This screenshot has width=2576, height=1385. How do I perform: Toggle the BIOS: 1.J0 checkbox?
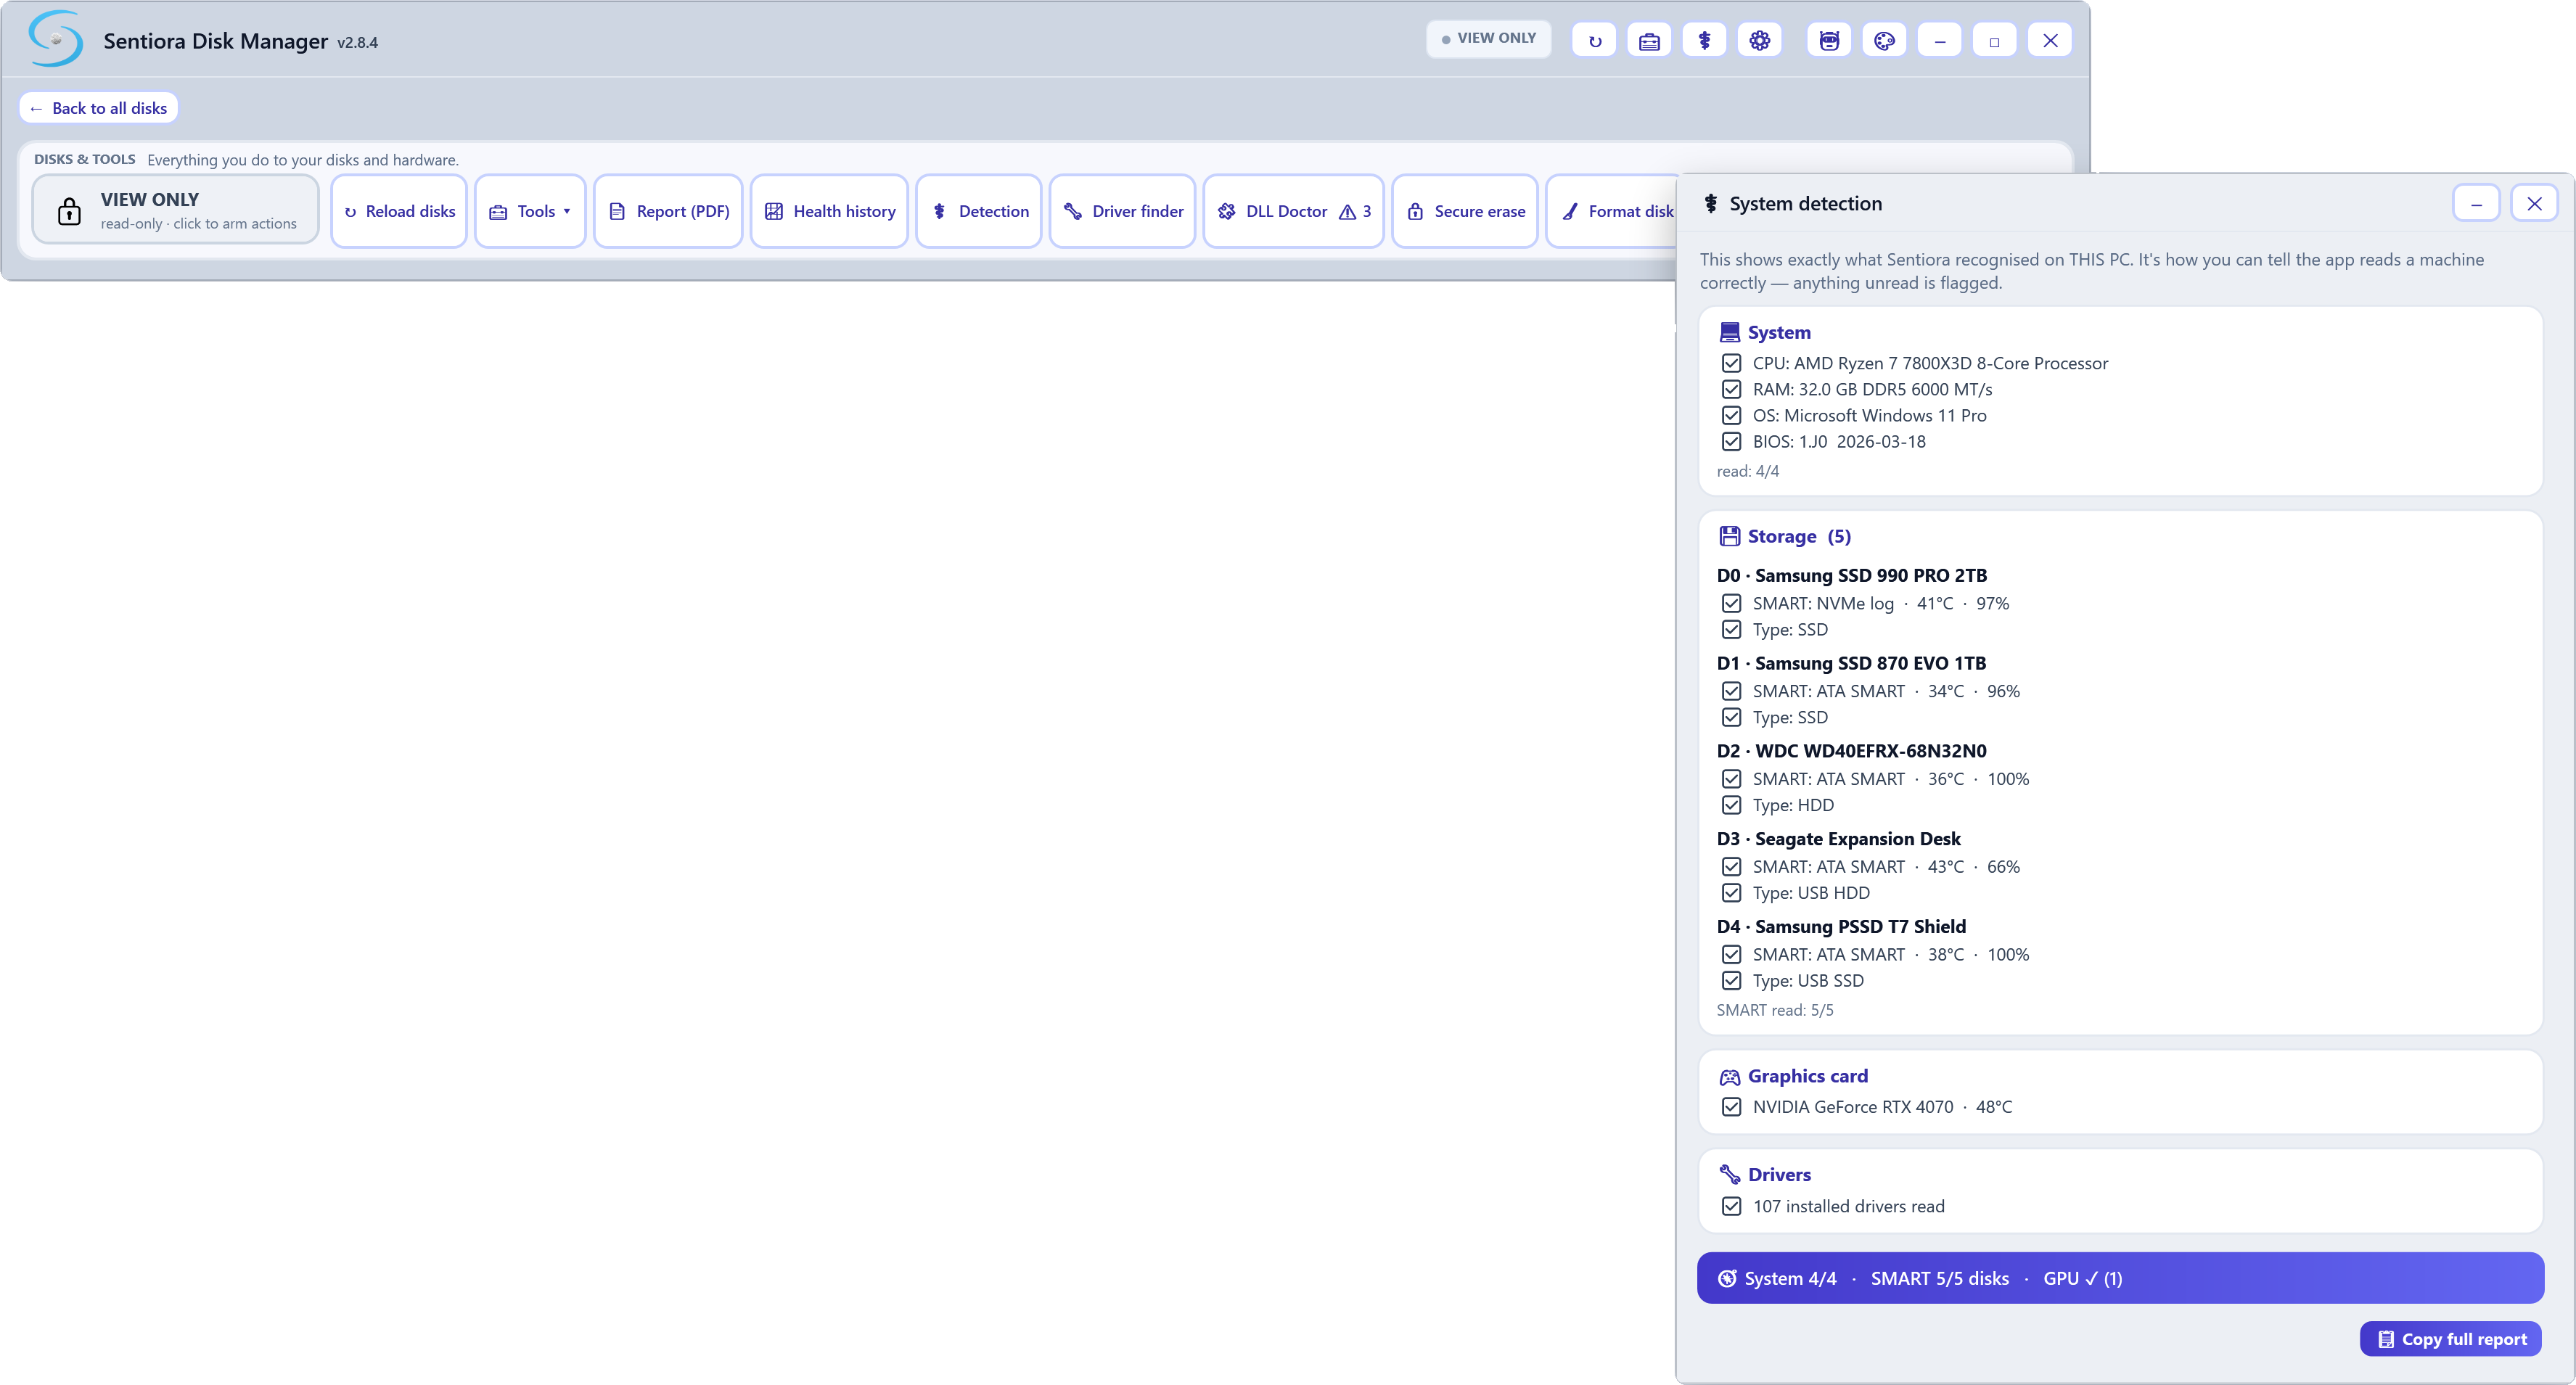tap(1731, 441)
